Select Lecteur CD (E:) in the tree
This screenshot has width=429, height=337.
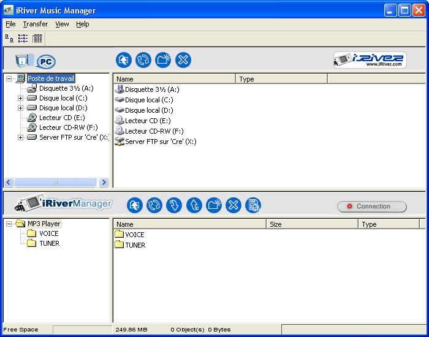pos(62,118)
